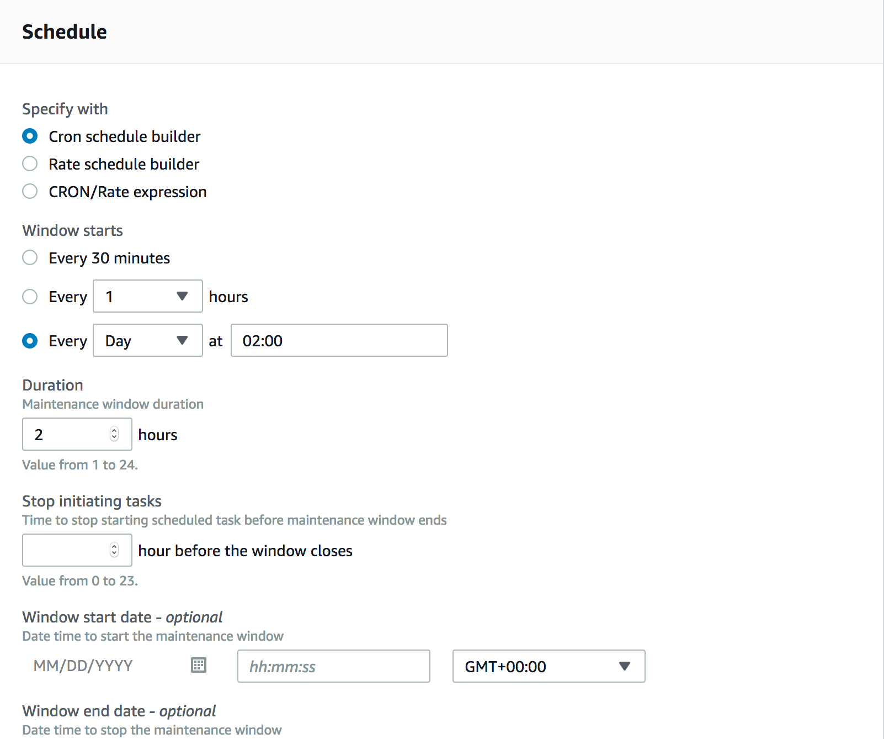Select Every 30 minutes radio option
The width and height of the screenshot is (884, 739).
[x=30, y=257]
